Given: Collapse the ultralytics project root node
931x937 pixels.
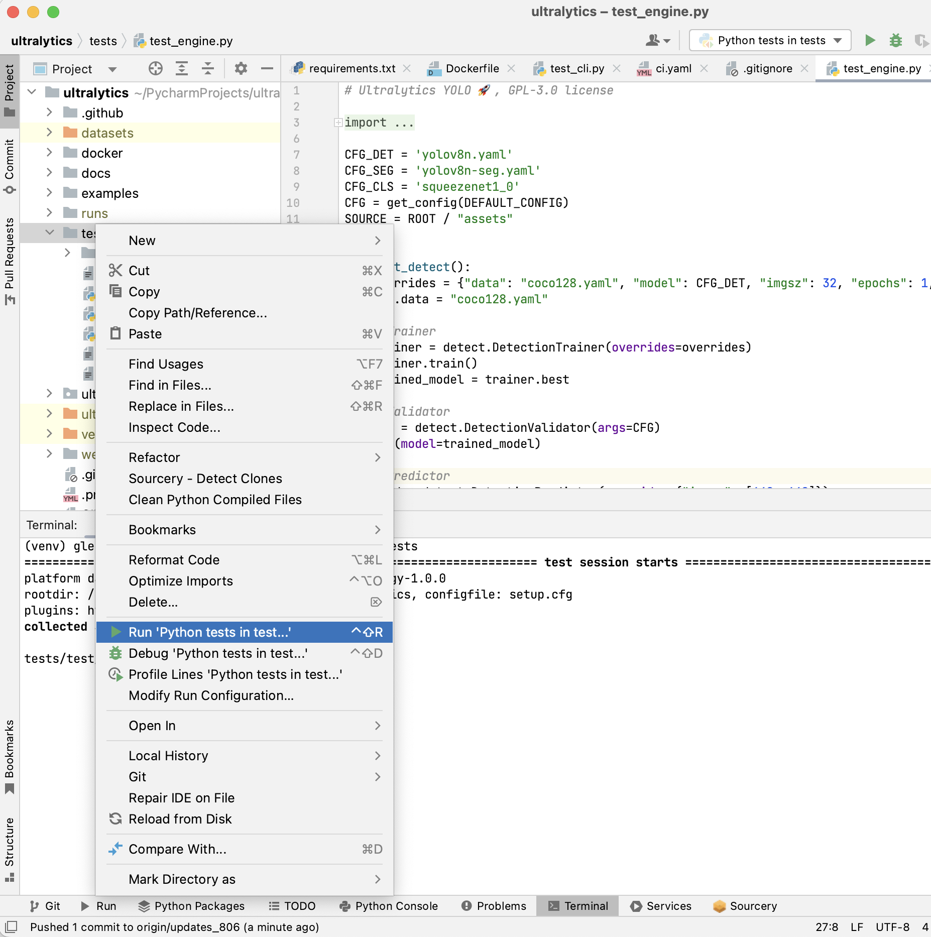Looking at the screenshot, I should [32, 92].
